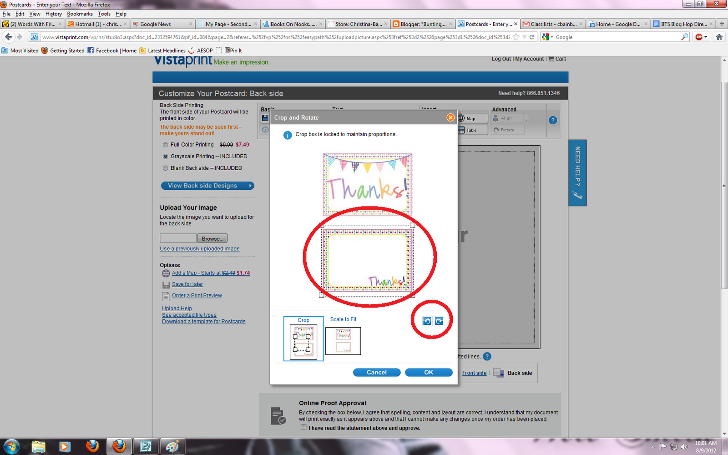This screenshot has height=455, width=728.
Task: Open My Account link
Action: [530, 59]
